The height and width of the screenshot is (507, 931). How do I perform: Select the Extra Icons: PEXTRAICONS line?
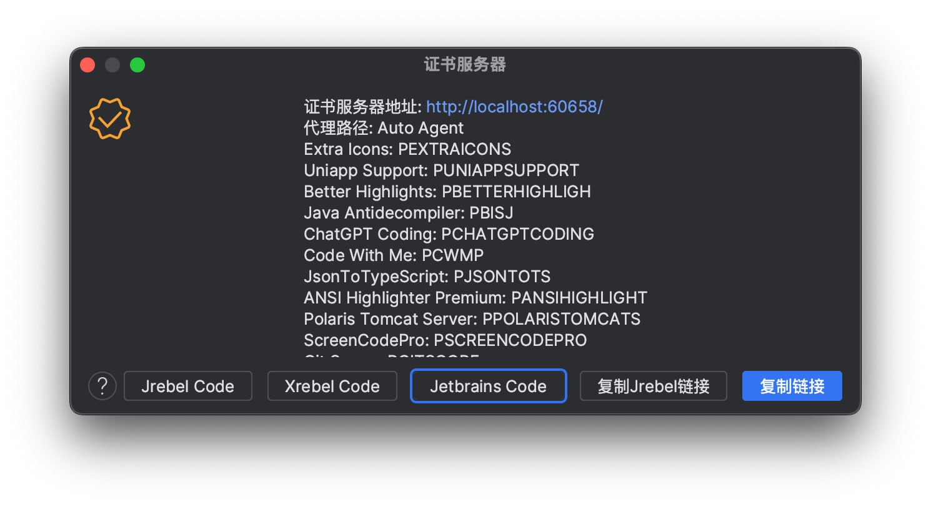coord(407,149)
